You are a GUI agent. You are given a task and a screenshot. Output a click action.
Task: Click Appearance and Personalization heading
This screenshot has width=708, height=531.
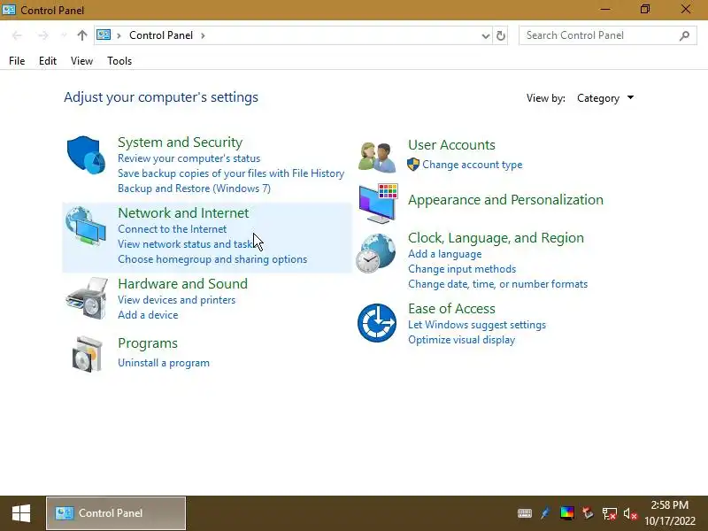pos(505,200)
